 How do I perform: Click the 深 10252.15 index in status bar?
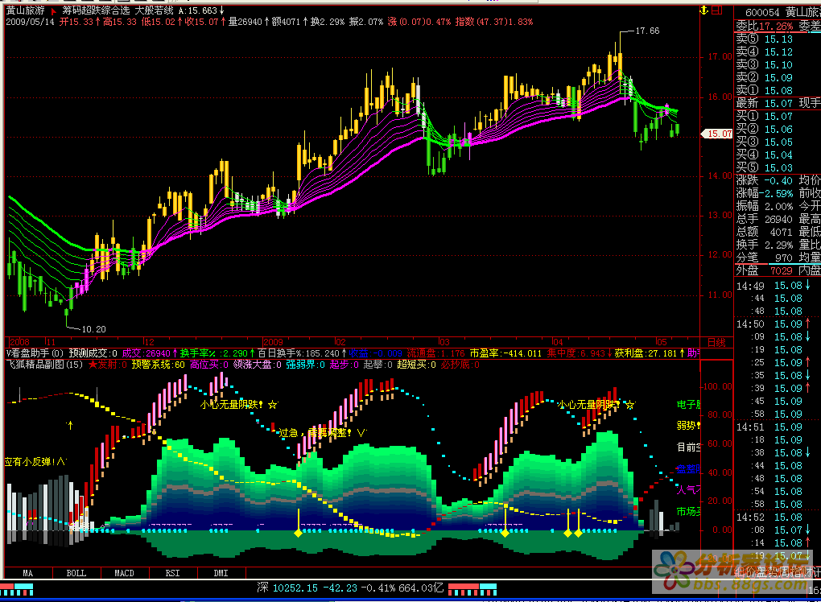(x=287, y=588)
